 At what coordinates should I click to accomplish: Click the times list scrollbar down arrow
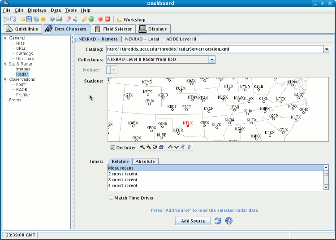[326, 187]
